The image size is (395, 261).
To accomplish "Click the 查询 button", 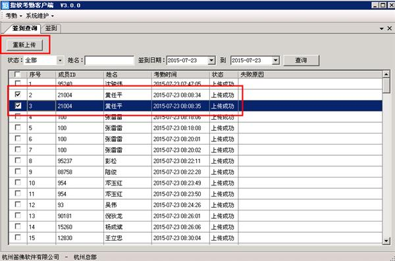I will (x=301, y=60).
